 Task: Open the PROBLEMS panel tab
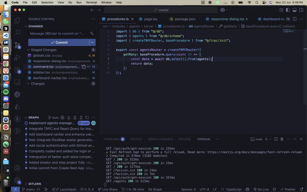click(x=114, y=139)
